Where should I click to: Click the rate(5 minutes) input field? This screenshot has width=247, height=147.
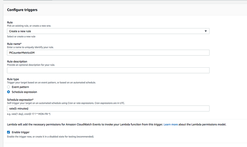click(108, 108)
